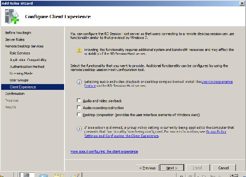This screenshot has width=246, height=177.
Task: Click the dimmed Progress step label
Action: click(12, 101)
